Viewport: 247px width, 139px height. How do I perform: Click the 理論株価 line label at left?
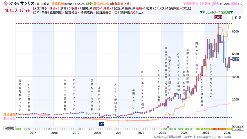click(x=9, y=115)
